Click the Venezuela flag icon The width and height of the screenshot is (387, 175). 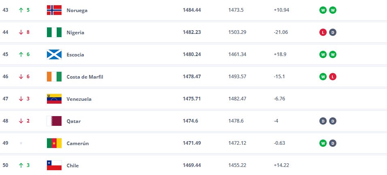pos(54,99)
